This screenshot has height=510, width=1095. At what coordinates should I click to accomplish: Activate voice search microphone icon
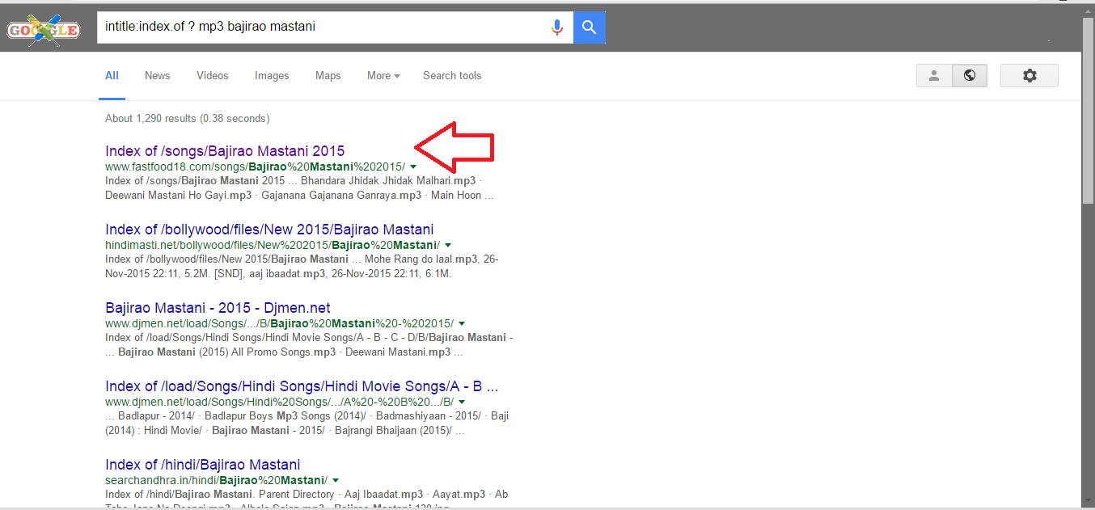pyautogui.click(x=556, y=27)
